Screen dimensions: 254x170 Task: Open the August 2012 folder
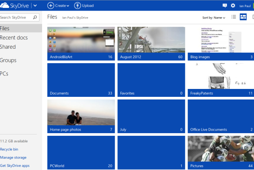pos(151,43)
